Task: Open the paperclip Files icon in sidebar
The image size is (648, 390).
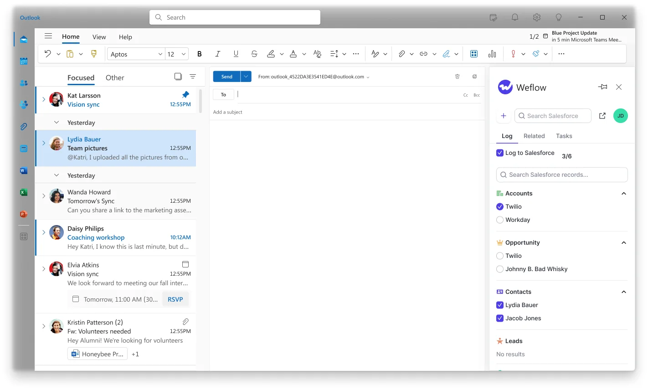Action: pos(24,127)
